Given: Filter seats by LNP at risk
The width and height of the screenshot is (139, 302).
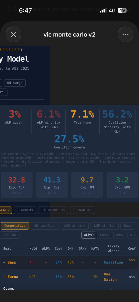Looking at the screenshot, I should [x=104, y=226].
